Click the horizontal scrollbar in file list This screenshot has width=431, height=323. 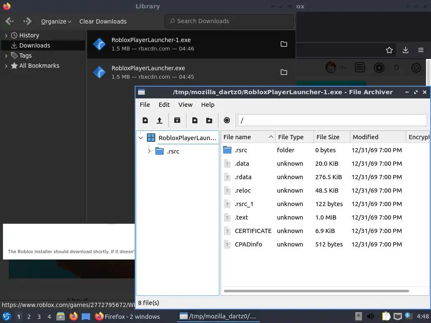(x=317, y=291)
